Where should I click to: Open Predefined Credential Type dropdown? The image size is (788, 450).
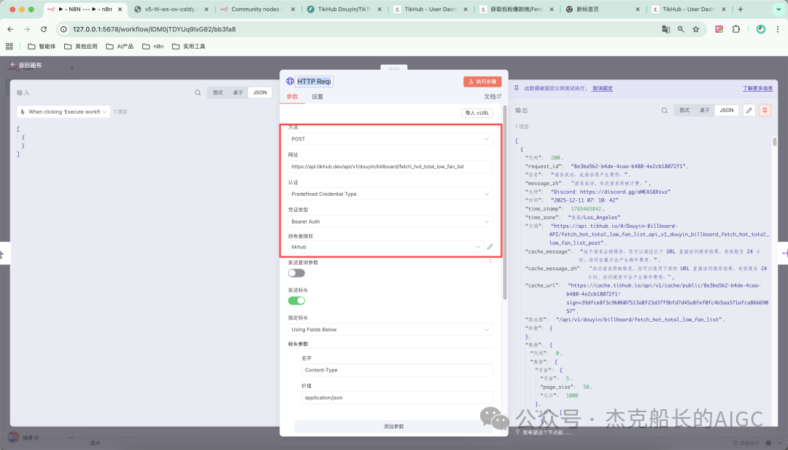pyautogui.click(x=390, y=194)
